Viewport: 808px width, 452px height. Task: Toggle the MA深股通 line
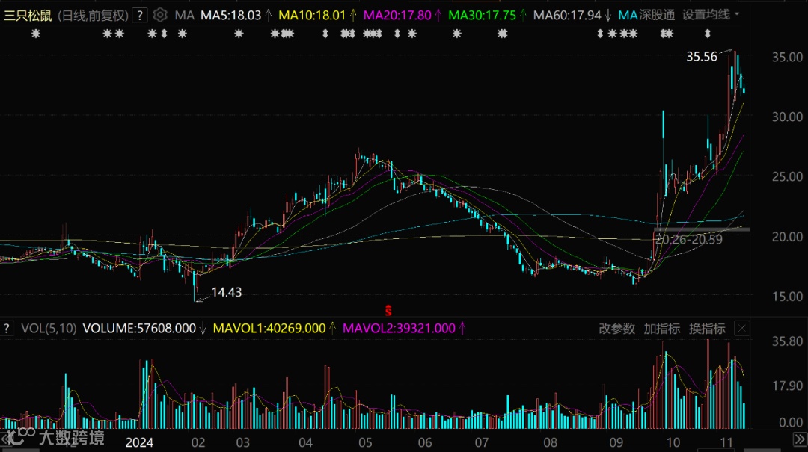646,16
